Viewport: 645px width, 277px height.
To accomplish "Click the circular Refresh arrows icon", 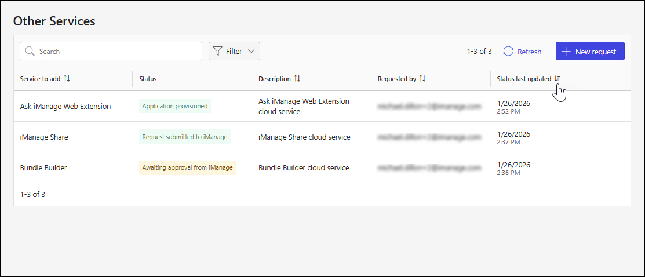I will click(508, 52).
